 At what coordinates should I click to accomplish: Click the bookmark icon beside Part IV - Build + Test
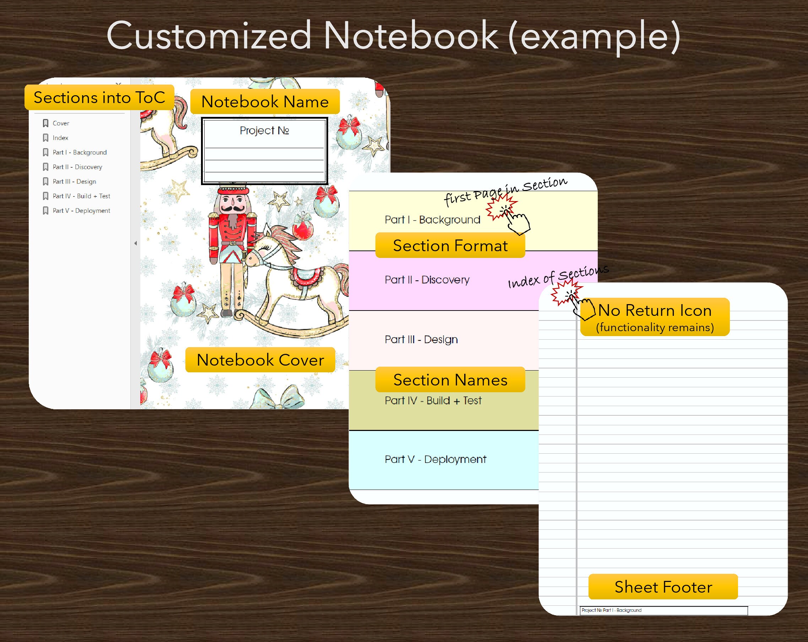(x=46, y=196)
